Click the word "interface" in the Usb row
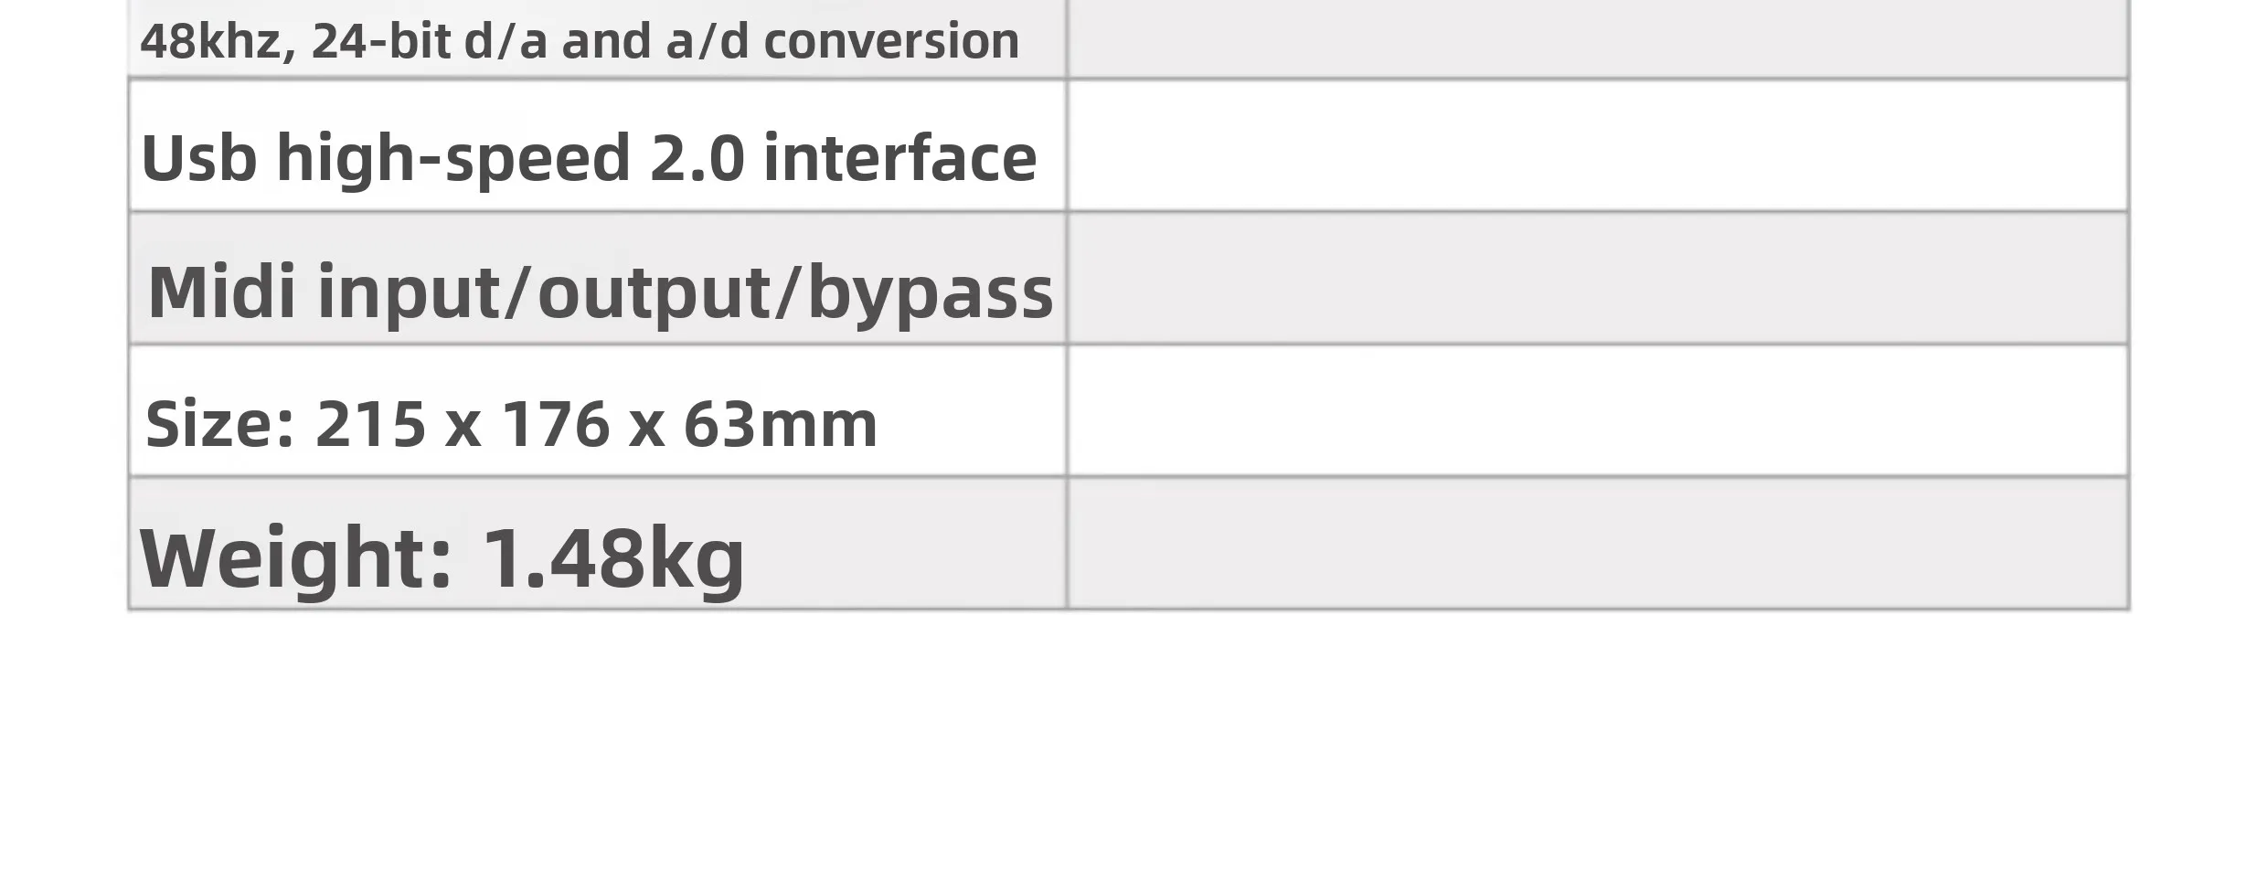 pos(899,158)
